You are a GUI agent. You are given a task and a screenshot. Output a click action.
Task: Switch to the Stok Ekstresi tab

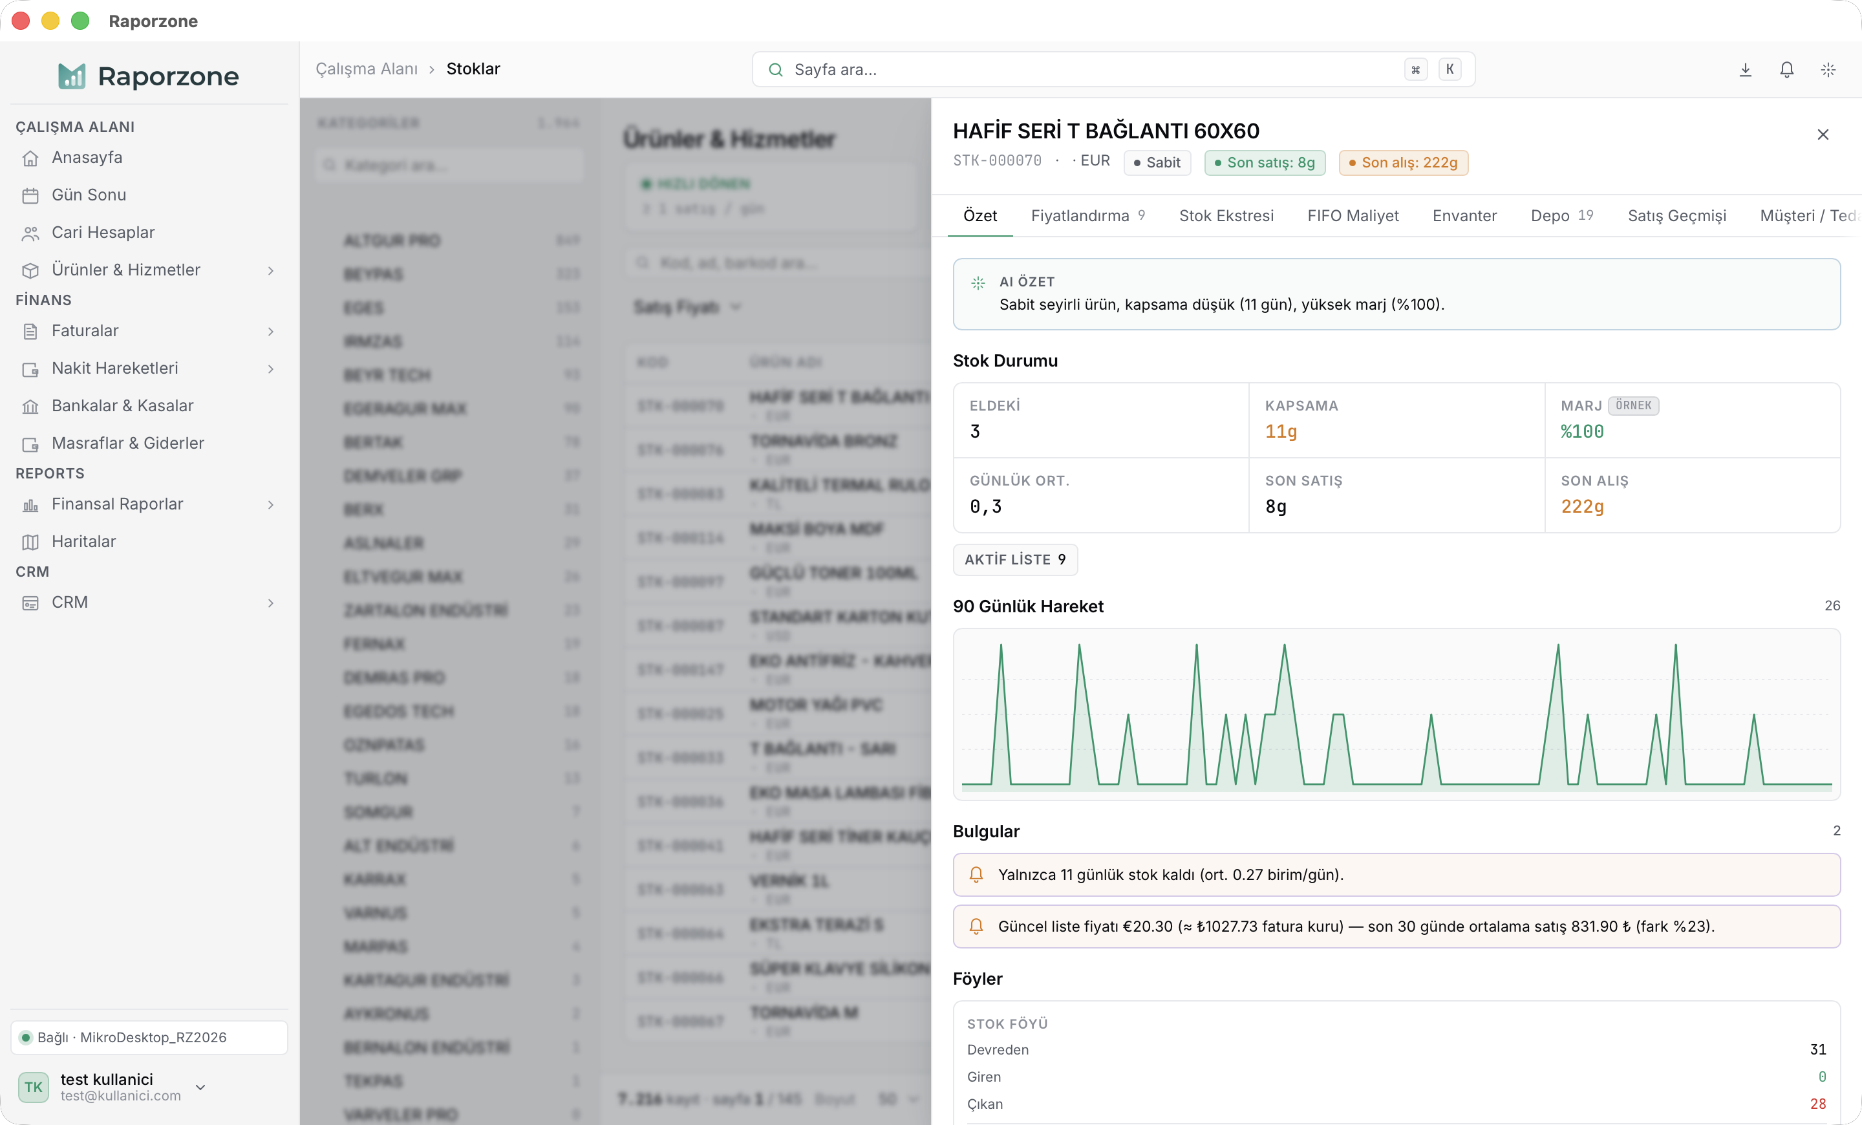pyautogui.click(x=1226, y=216)
